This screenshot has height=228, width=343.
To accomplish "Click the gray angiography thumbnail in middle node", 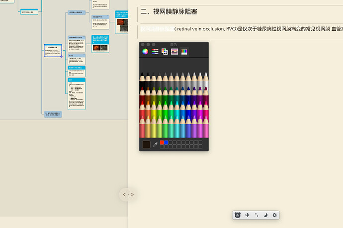I will [104, 48].
